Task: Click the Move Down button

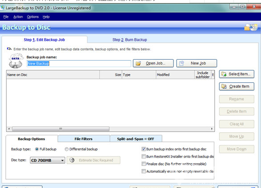Action: [x=237, y=149]
